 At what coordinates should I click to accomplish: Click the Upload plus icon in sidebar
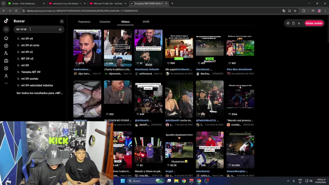point(6,68)
